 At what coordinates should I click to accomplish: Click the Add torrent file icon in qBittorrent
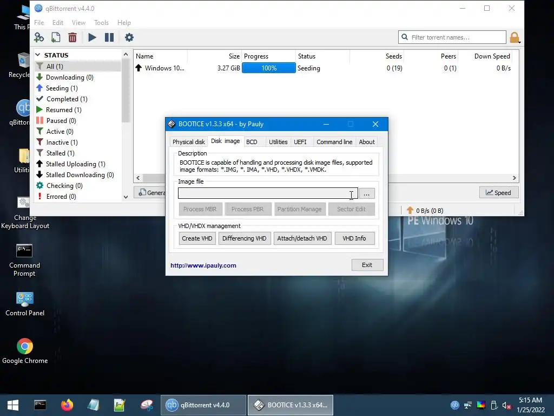point(56,37)
